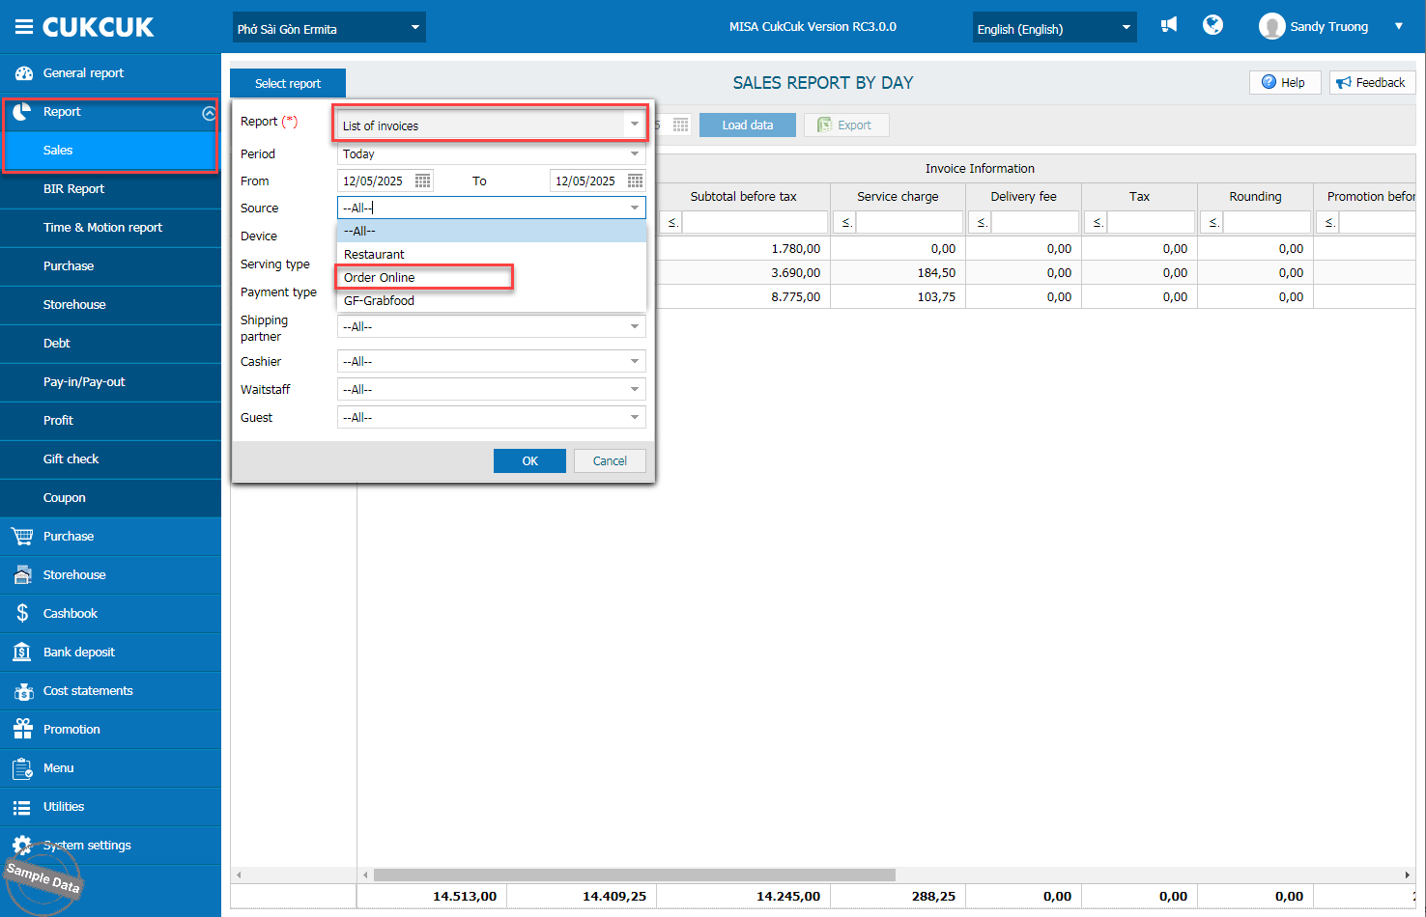Click the Promotion gift icon in sidebar
The height and width of the screenshot is (917, 1426).
tap(22, 729)
